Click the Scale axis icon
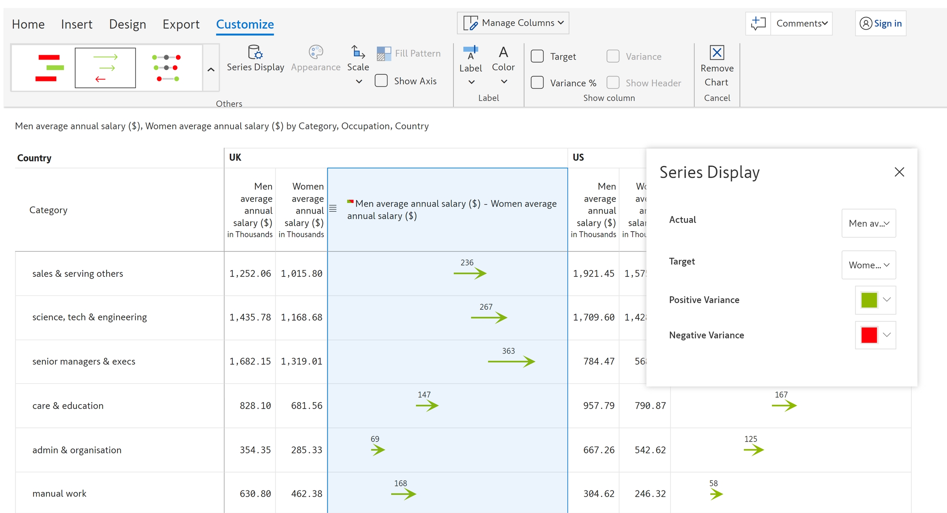Image resolution: width=947 pixels, height=513 pixels. (x=358, y=53)
